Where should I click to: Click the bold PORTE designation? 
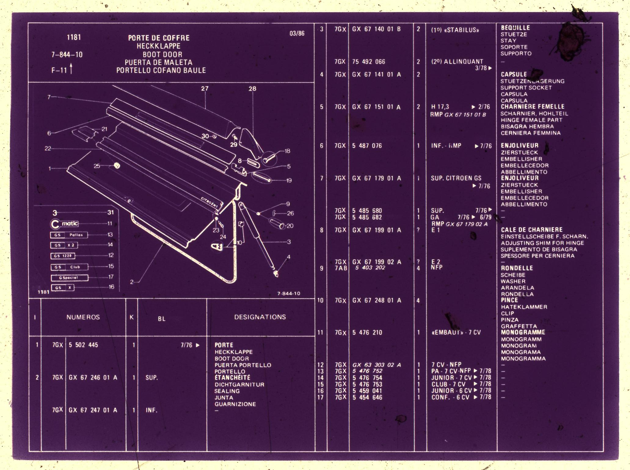tap(224, 345)
